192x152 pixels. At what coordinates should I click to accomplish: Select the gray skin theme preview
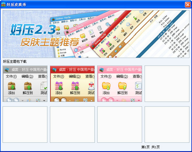coord(25,84)
